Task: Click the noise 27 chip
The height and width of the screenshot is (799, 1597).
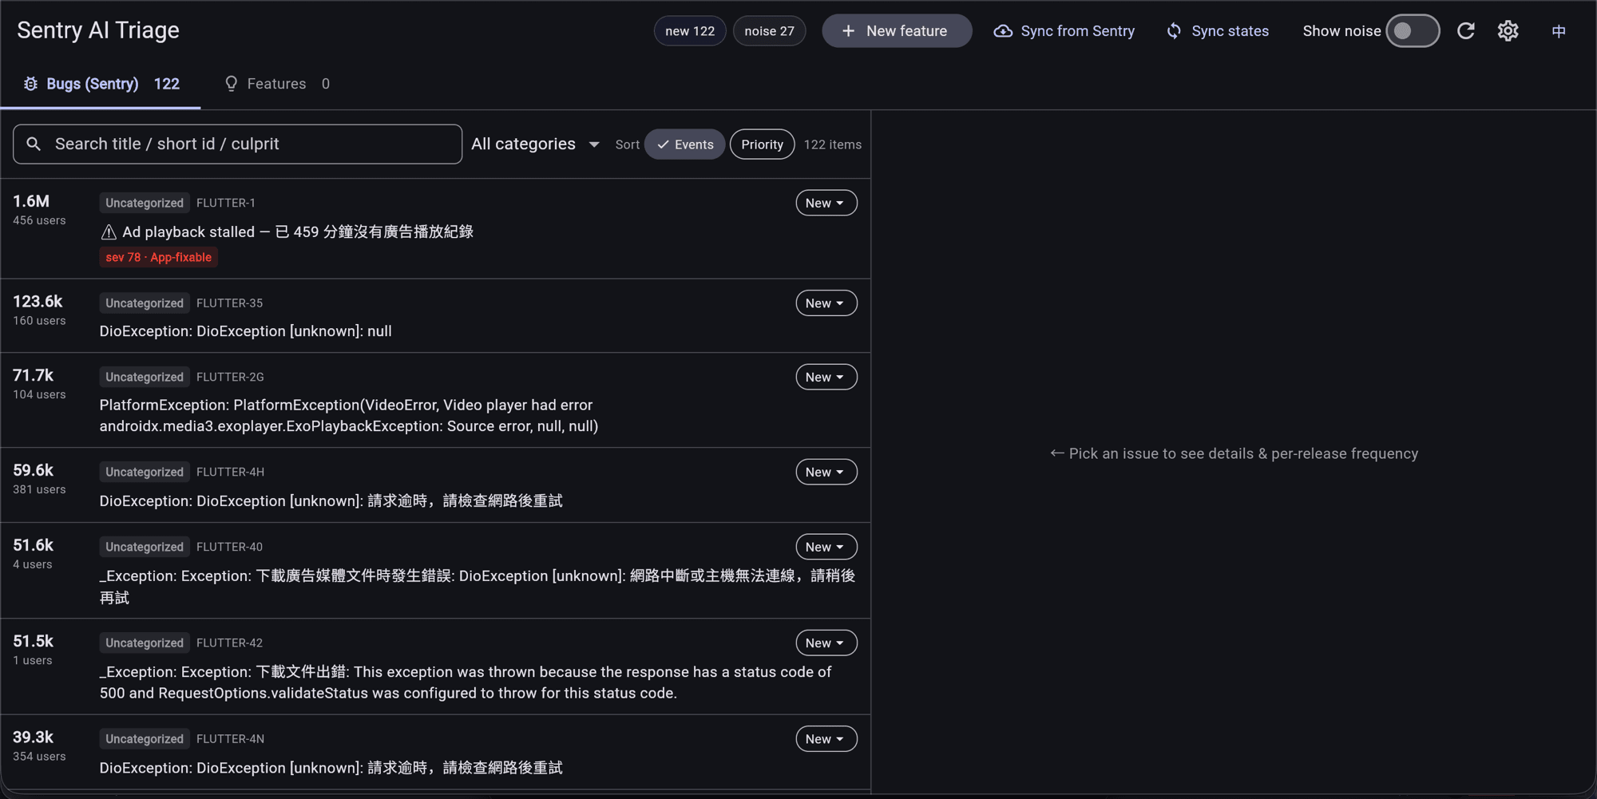Action: point(769,31)
